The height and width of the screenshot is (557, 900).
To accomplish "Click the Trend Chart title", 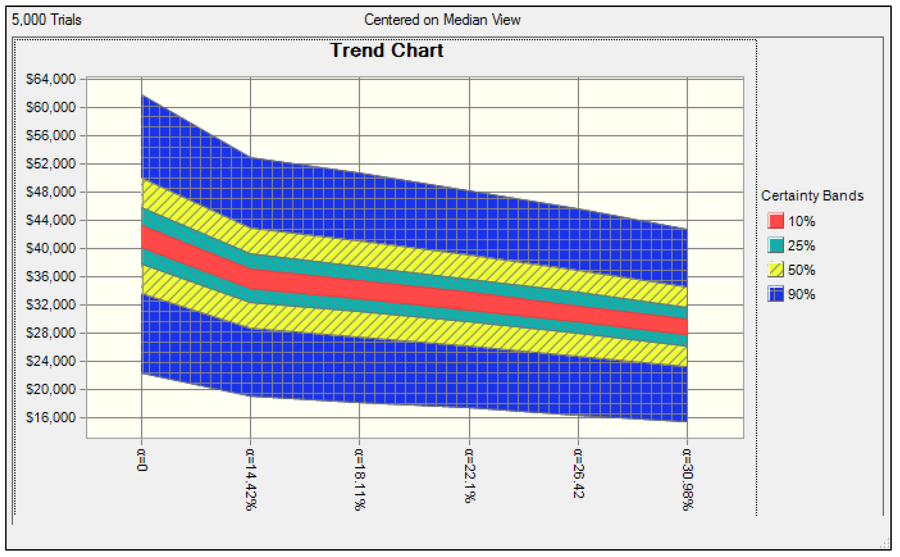I will coord(386,50).
